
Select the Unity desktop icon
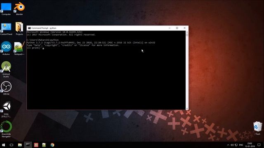click(6, 109)
